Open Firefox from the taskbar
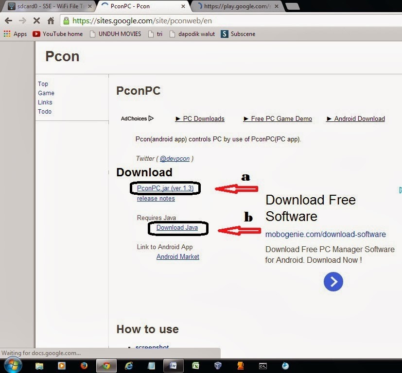This screenshot has height=373, width=402. (84, 366)
